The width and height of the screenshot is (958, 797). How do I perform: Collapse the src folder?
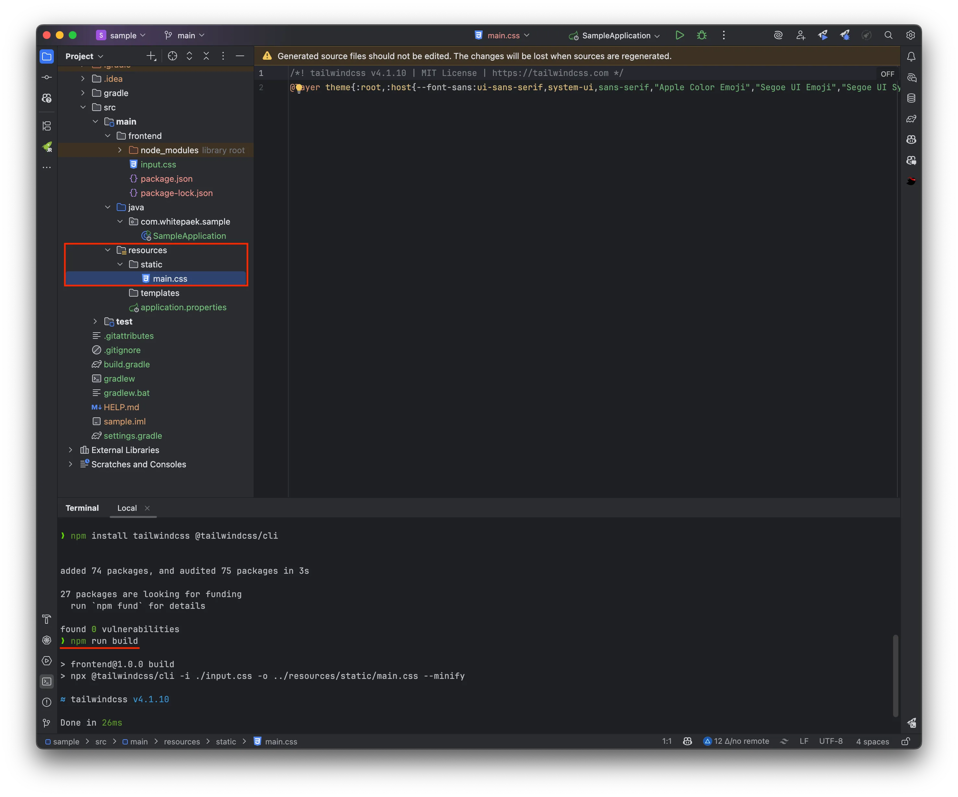(x=83, y=107)
